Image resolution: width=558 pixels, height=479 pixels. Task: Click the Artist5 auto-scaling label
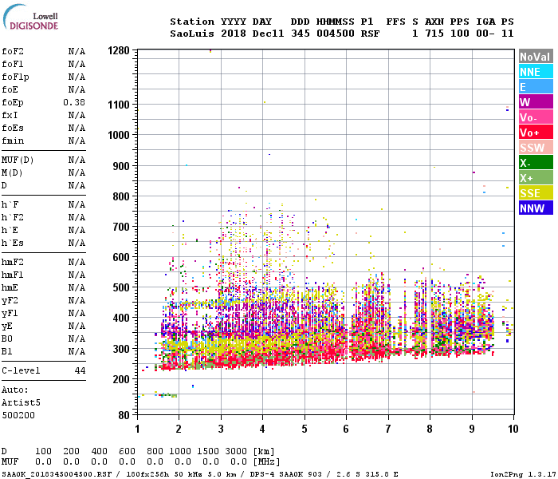click(x=21, y=402)
